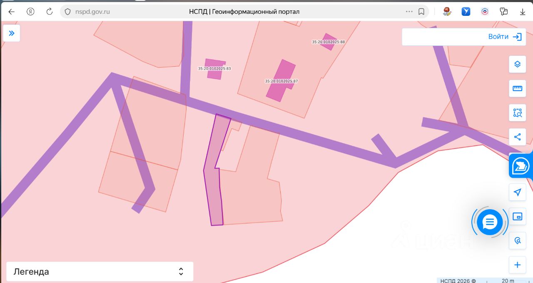Click the Yandex home button

tap(30, 12)
